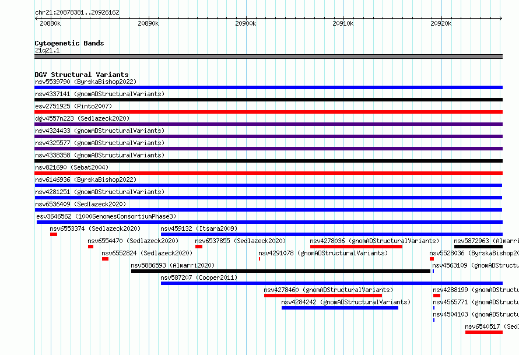Open the nsv4278460 (gnomADStructuralVariants) variant label
This screenshot has height=355, width=519.
tap(328, 290)
